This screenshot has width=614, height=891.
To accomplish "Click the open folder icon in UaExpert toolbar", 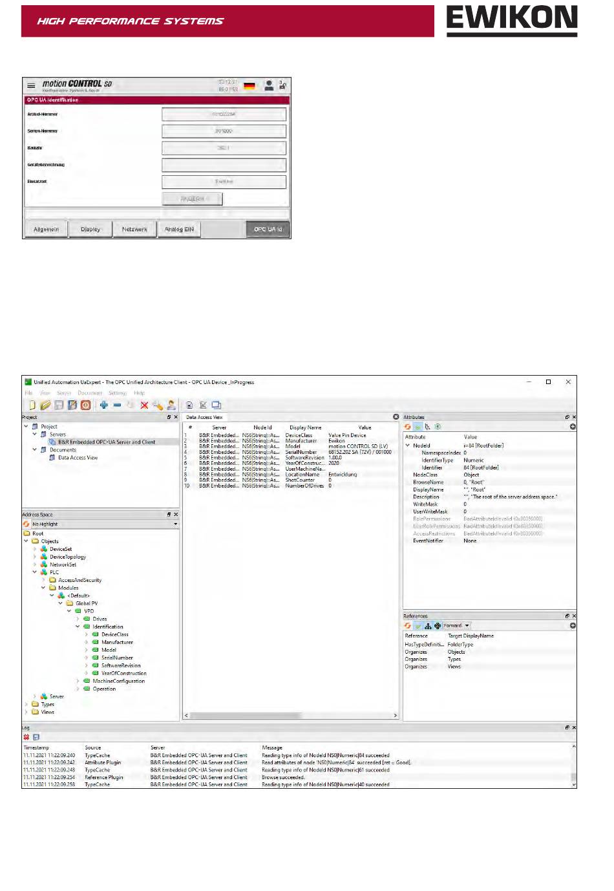I will [x=45, y=405].
